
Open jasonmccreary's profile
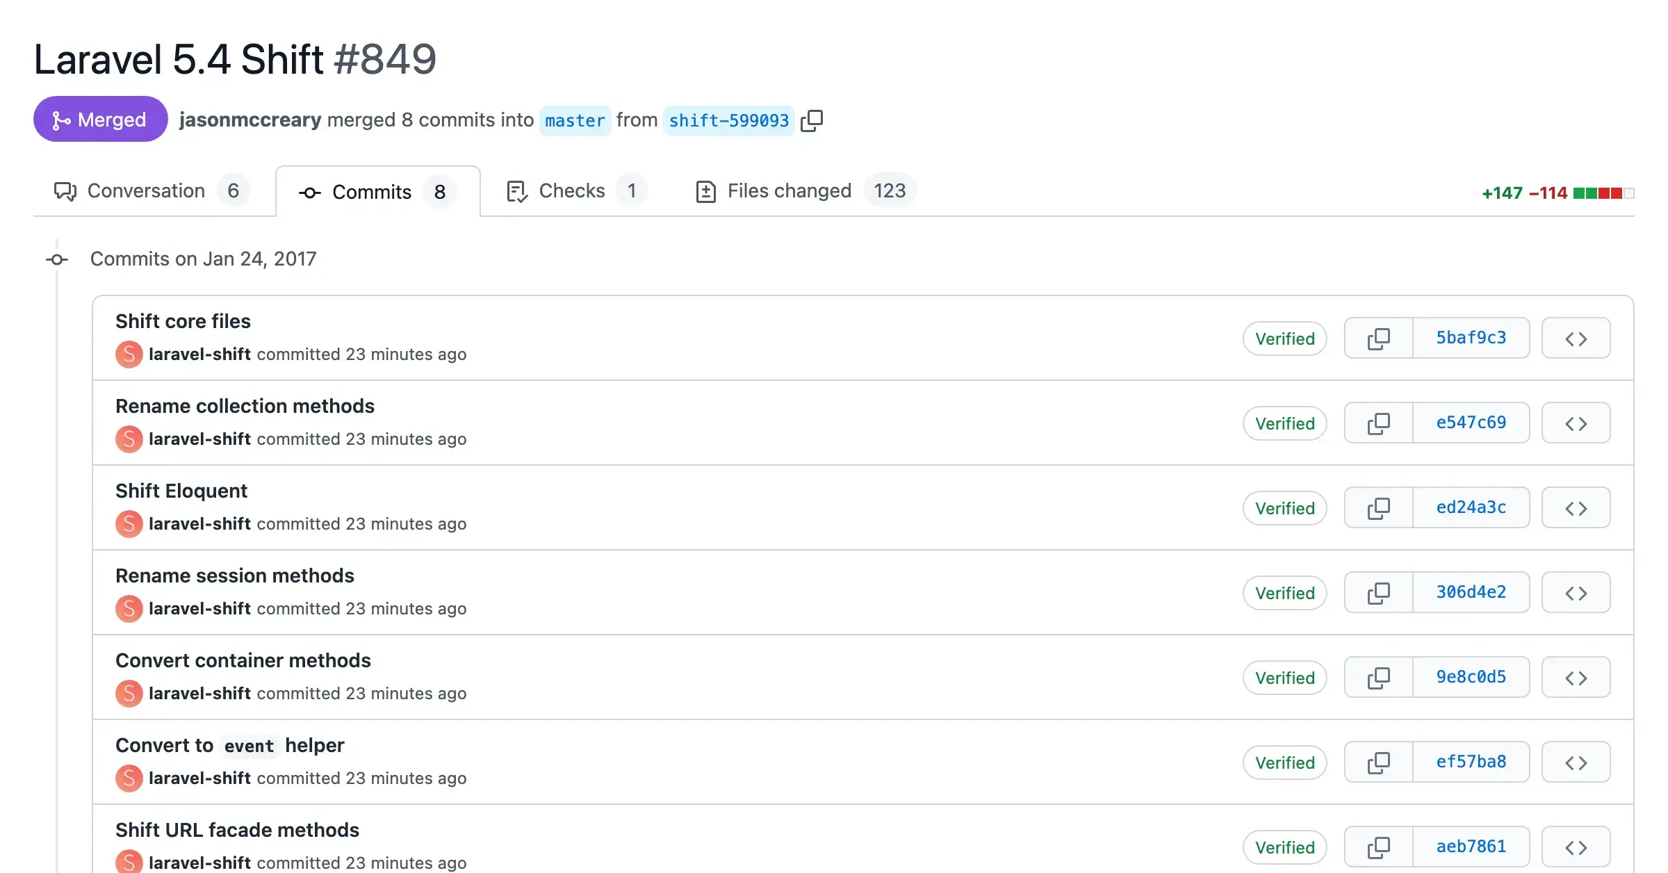(250, 120)
